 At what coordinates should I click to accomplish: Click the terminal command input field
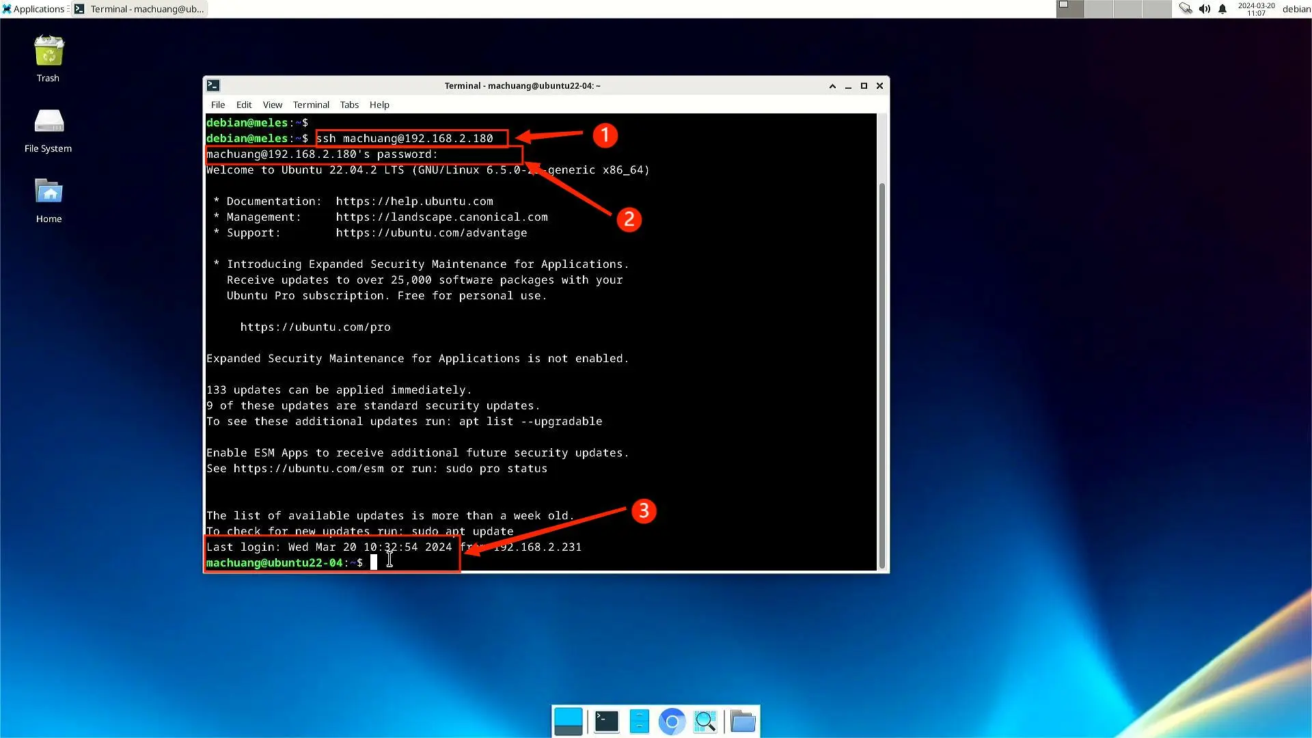pos(374,562)
